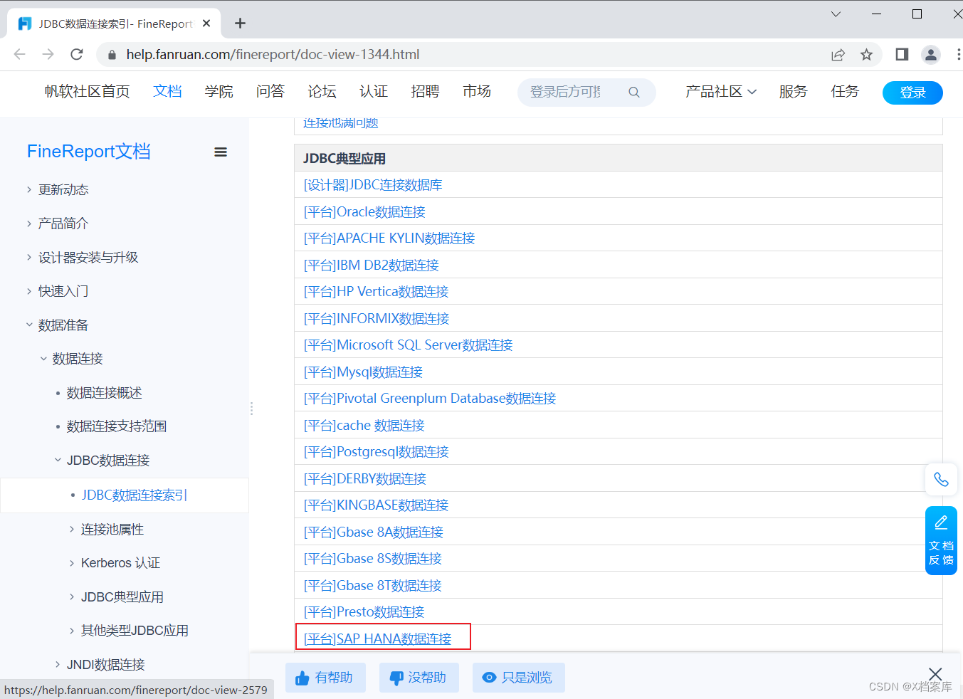Open [平台]IBM DB2数据连接 link
963x699 pixels.
371,266
